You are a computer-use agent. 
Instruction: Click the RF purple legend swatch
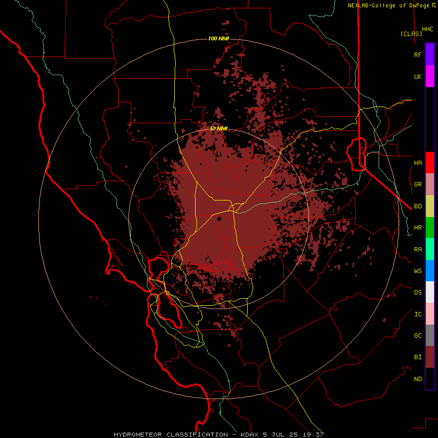coord(430,55)
